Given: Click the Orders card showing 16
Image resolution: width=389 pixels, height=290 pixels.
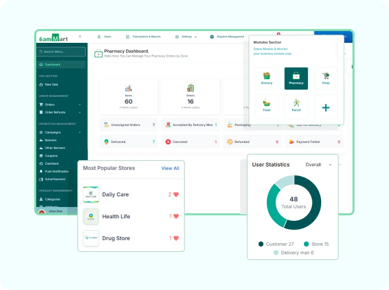Looking at the screenshot, I should [x=191, y=96].
